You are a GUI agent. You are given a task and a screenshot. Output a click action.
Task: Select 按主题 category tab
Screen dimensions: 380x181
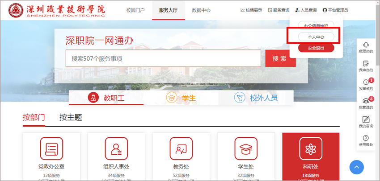pyautogui.click(x=71, y=118)
